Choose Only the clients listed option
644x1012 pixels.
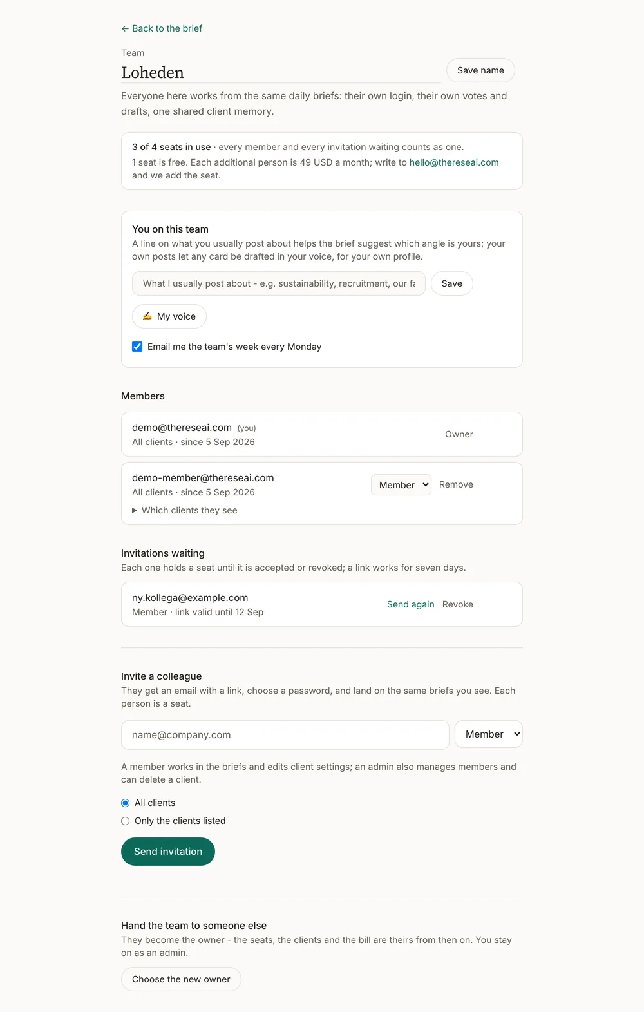click(126, 821)
